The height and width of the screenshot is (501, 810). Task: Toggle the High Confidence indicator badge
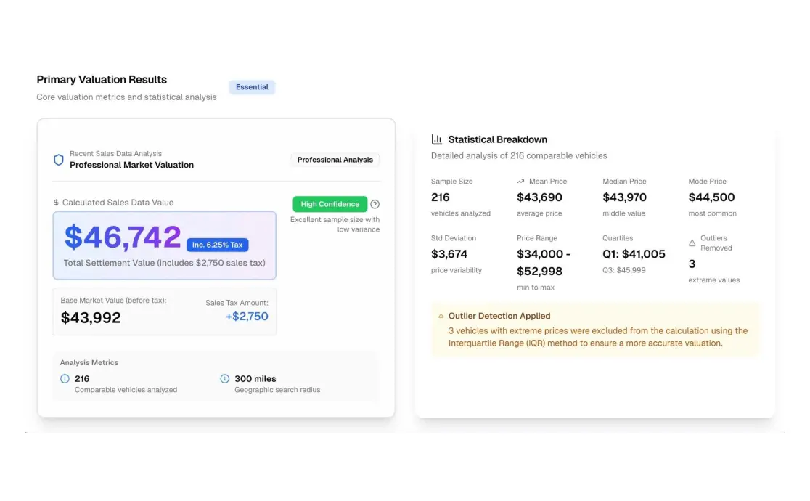click(330, 204)
